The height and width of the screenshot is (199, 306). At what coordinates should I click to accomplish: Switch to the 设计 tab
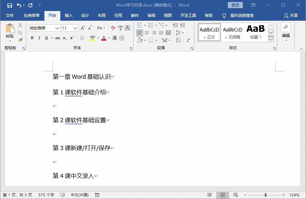85,16
